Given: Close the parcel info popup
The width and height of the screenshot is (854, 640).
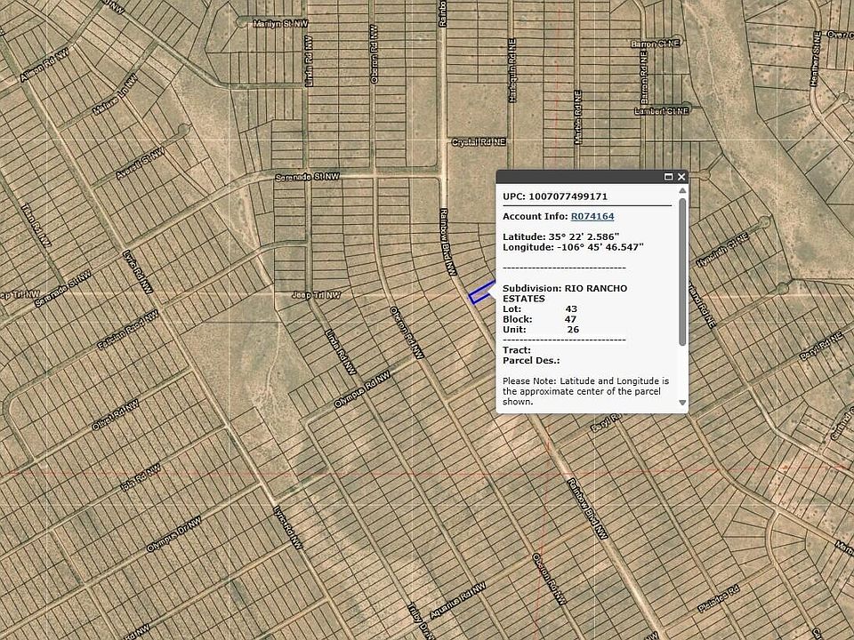Looking at the screenshot, I should 681,177.
